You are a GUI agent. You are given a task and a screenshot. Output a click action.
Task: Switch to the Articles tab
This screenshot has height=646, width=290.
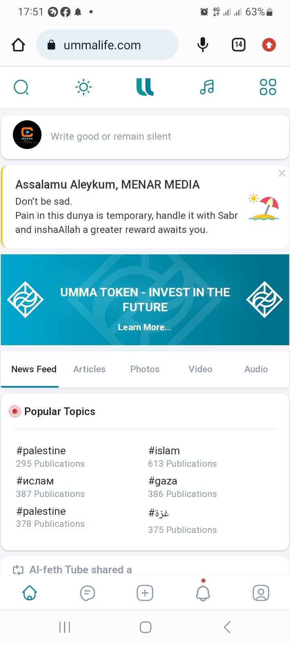click(89, 369)
